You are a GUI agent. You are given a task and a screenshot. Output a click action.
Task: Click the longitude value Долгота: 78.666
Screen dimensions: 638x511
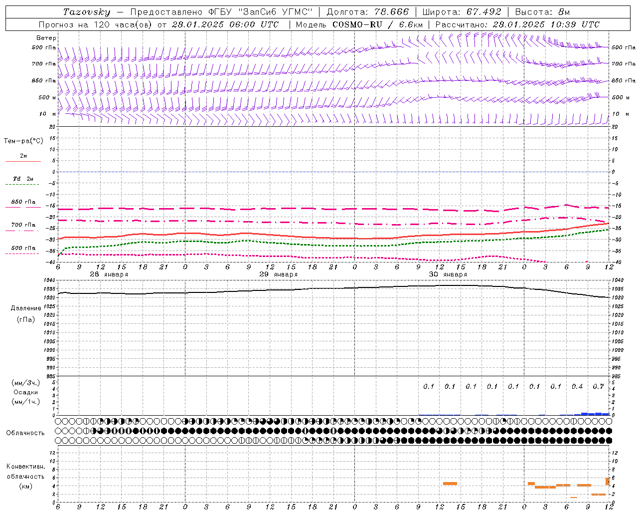pyautogui.click(x=367, y=12)
